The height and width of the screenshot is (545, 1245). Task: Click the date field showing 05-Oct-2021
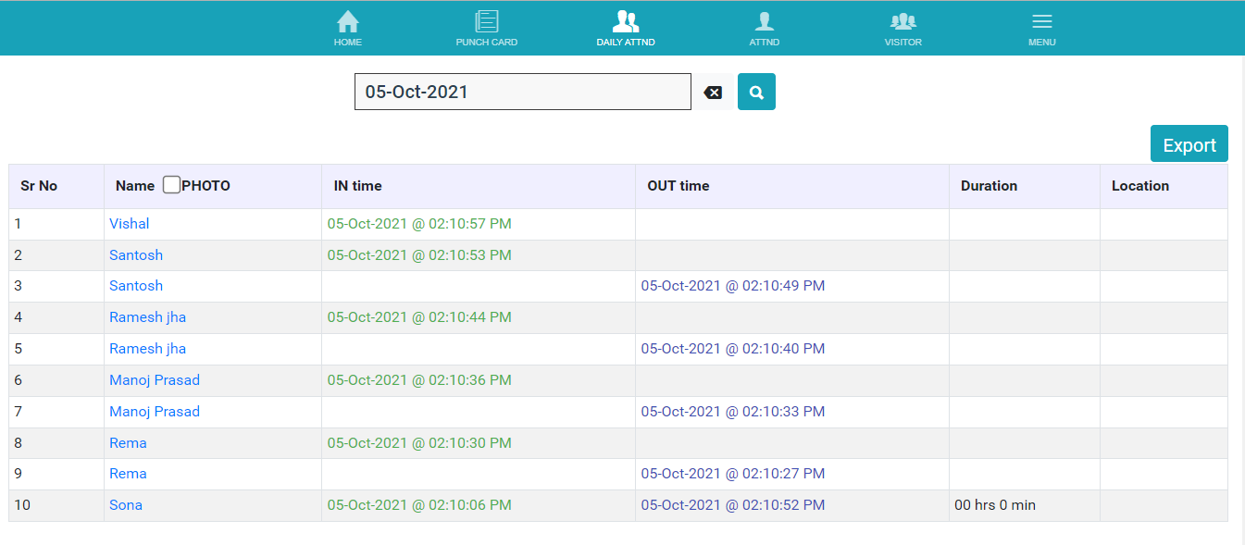(x=522, y=93)
